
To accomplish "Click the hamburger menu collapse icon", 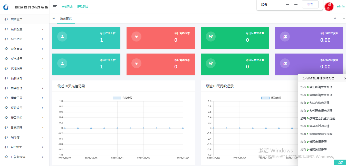I will click(55, 7).
